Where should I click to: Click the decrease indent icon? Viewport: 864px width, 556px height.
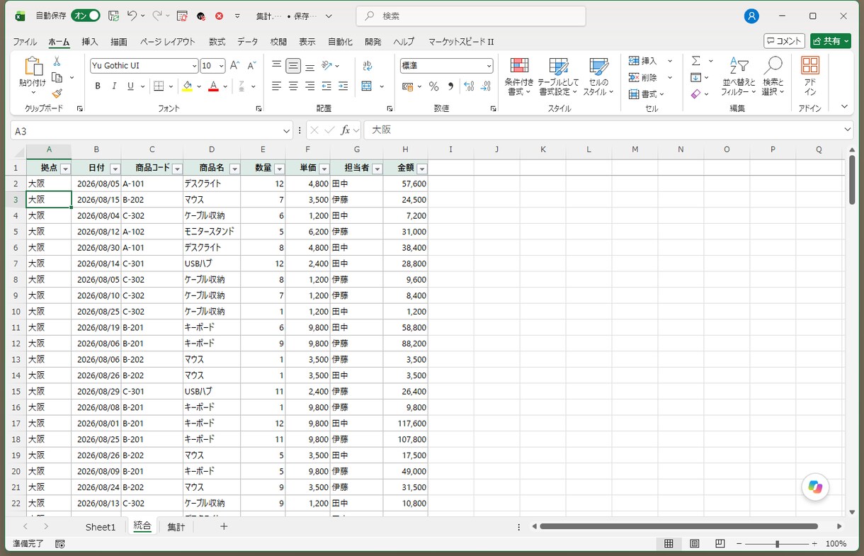pyautogui.click(x=326, y=86)
